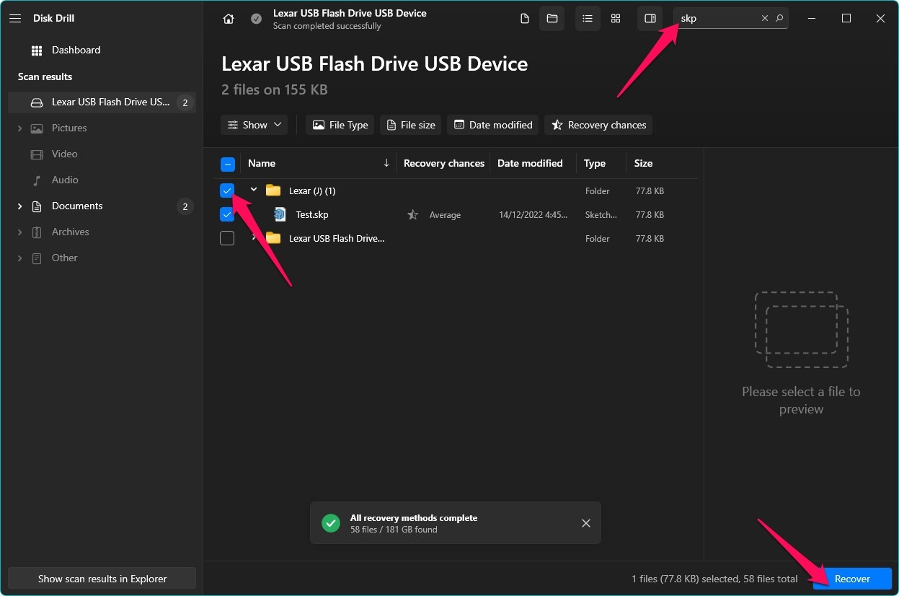Filter by Recovery chances
The height and width of the screenshot is (596, 899).
598,125
